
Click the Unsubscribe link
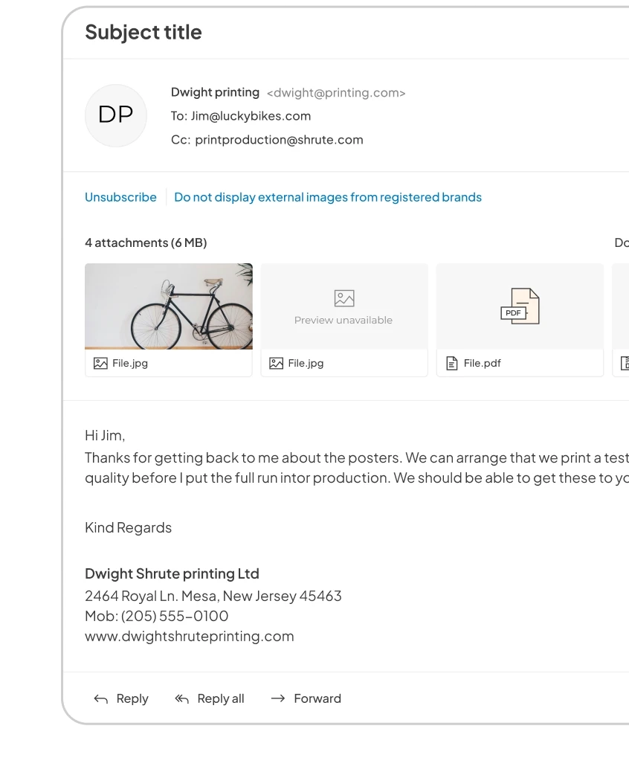(120, 197)
